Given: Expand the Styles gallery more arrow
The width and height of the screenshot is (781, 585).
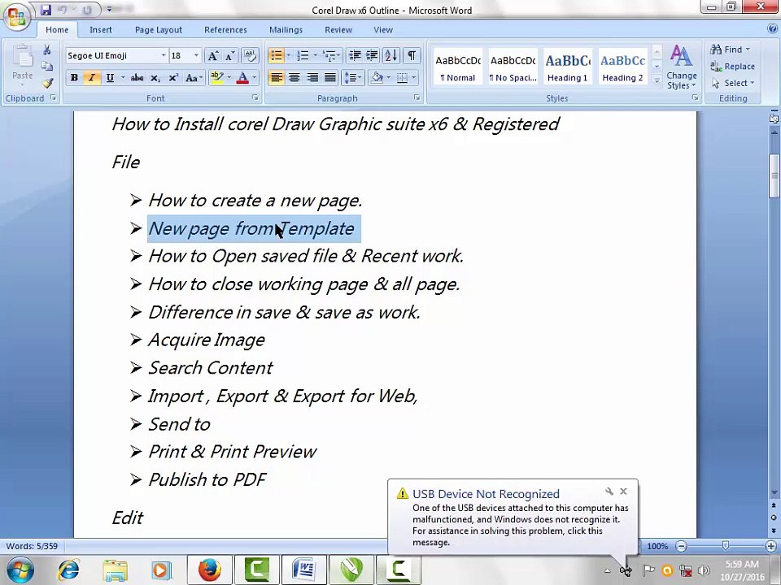Looking at the screenshot, I should tap(657, 80).
